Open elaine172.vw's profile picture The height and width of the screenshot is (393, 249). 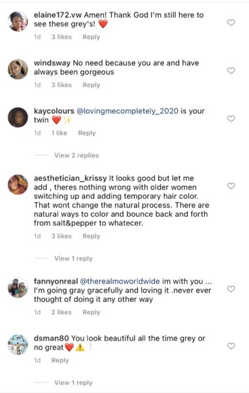(x=18, y=22)
